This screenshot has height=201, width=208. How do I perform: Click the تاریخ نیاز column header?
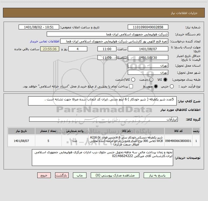pyautogui.click(x=21, y=131)
